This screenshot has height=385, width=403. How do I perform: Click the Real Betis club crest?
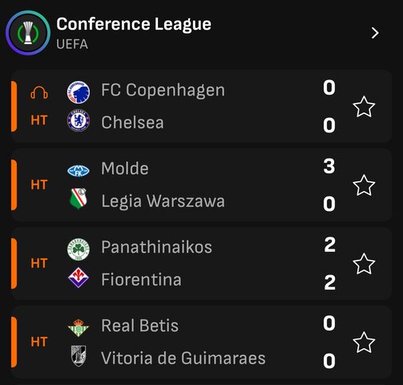click(x=79, y=327)
